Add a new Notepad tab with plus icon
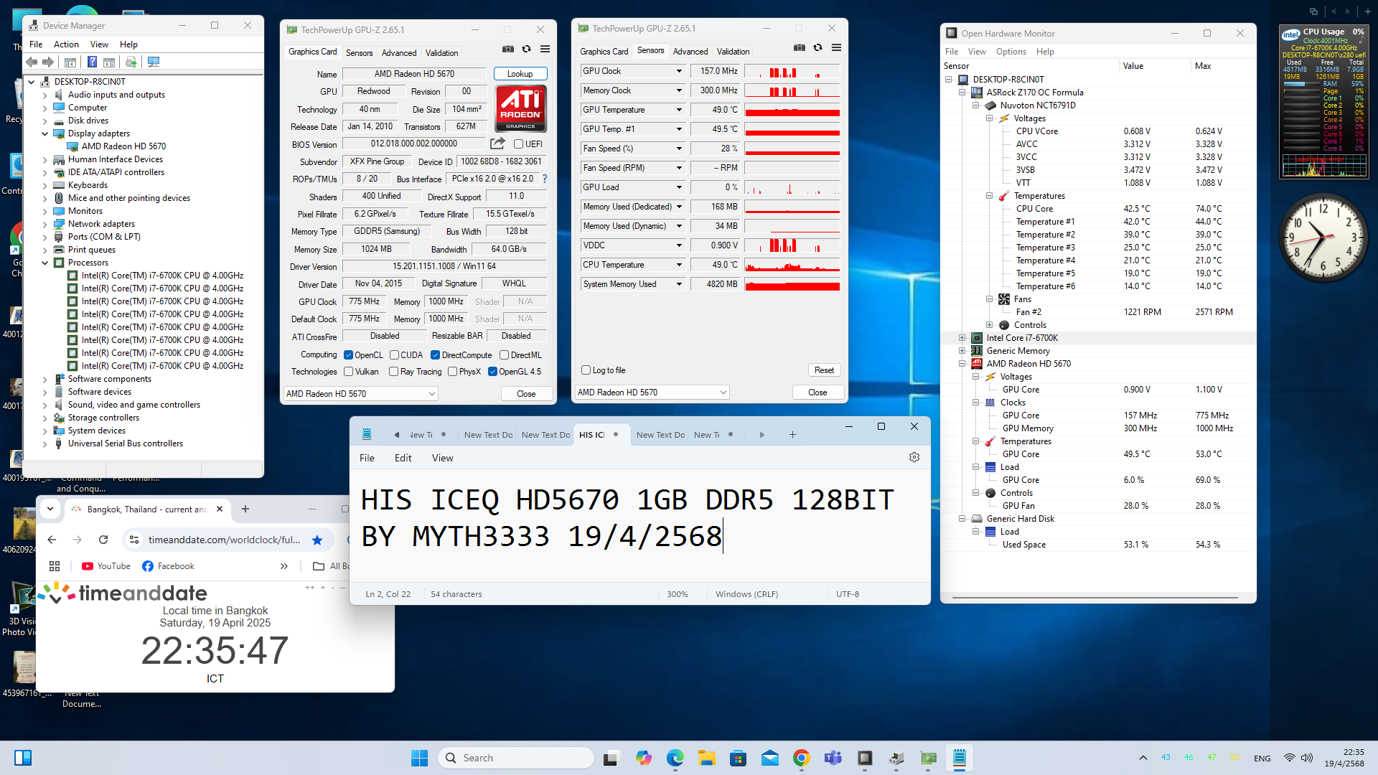The width and height of the screenshot is (1378, 775). tap(793, 435)
